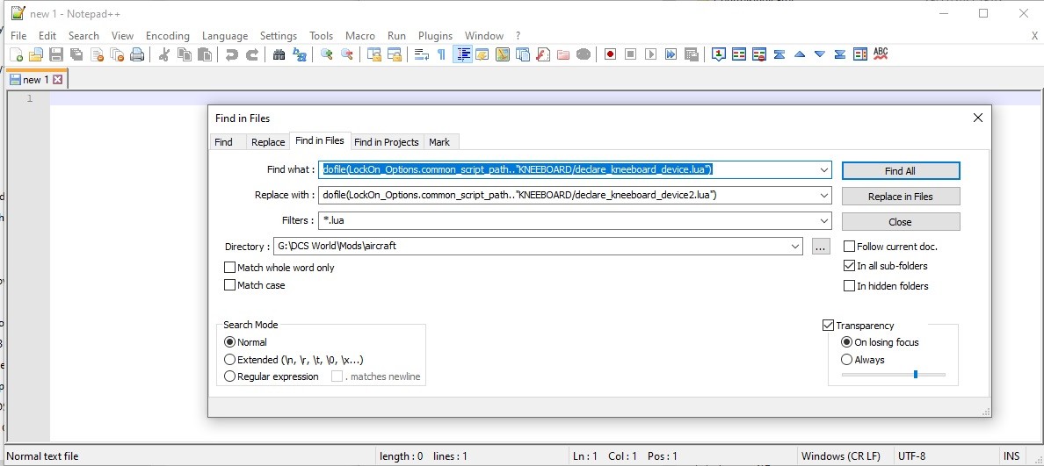The height and width of the screenshot is (466, 1044).
Task: Open the Function List icon
Action: [543, 54]
